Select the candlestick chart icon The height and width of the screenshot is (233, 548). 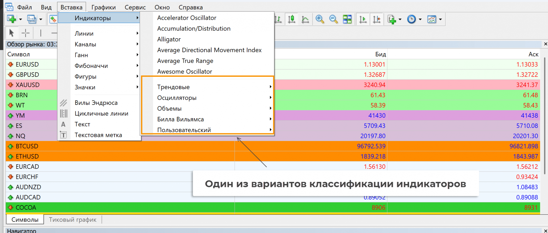(x=291, y=19)
